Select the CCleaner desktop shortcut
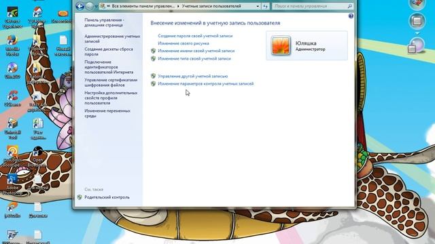The height and width of the screenshot is (244, 435). tap(12, 99)
